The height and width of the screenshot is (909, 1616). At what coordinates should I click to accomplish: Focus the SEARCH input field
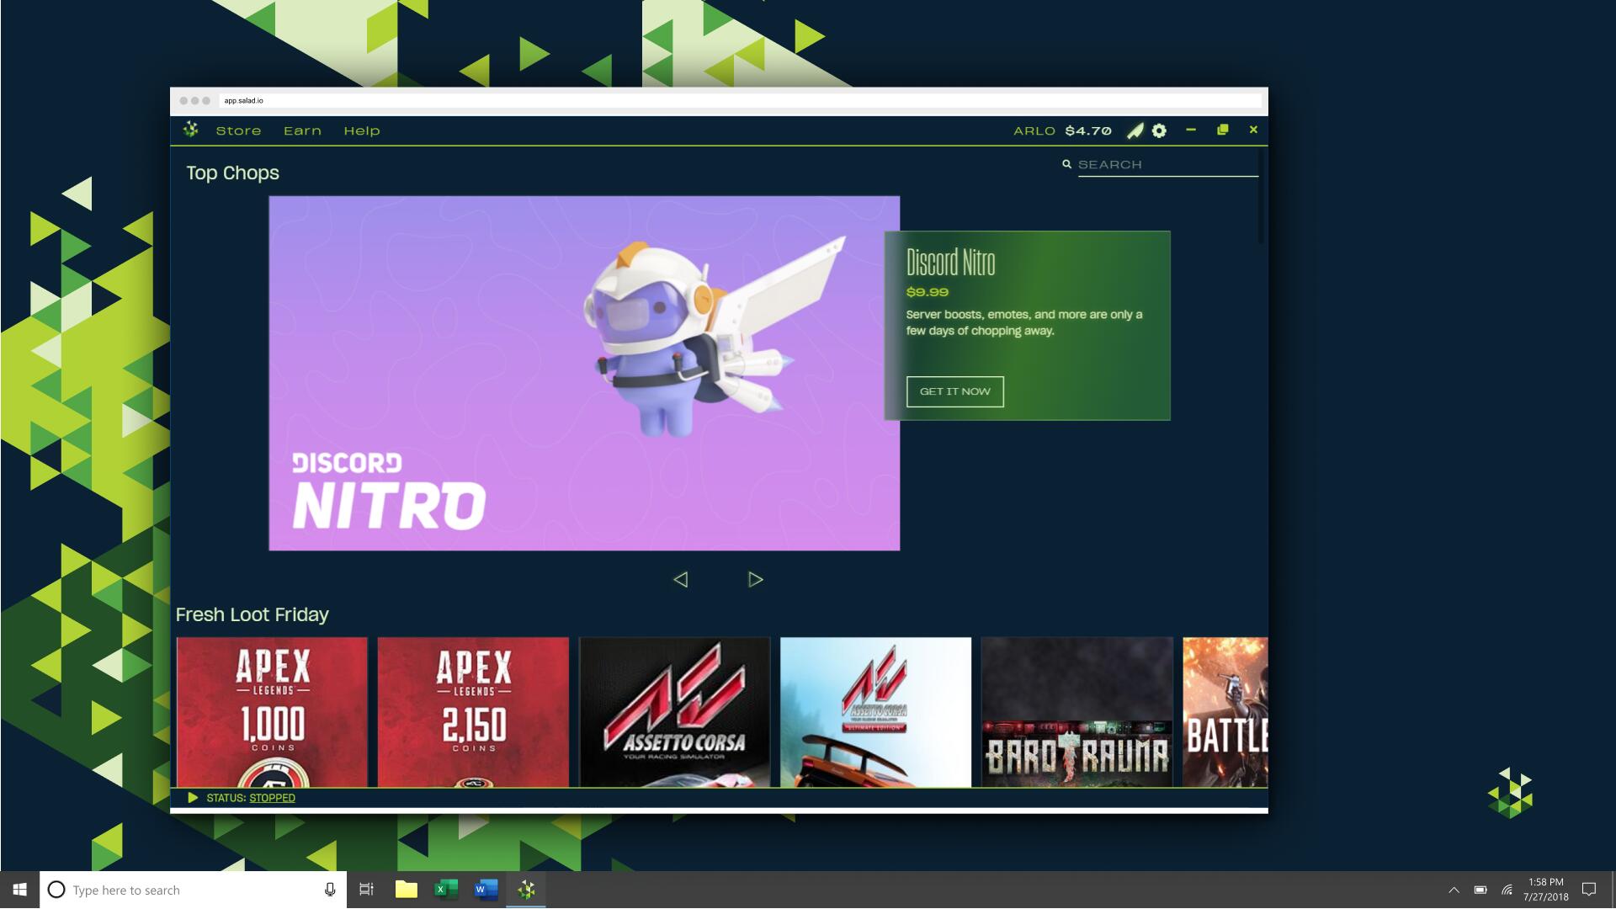coord(1167,165)
